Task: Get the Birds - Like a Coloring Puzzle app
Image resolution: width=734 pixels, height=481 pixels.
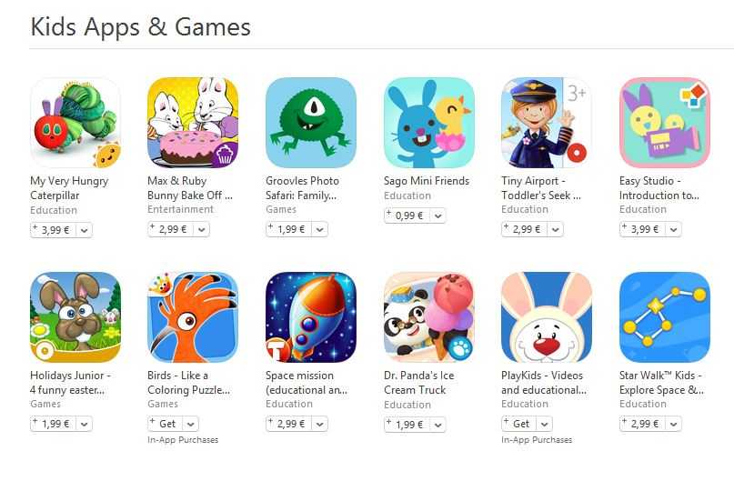Action: click(x=166, y=424)
